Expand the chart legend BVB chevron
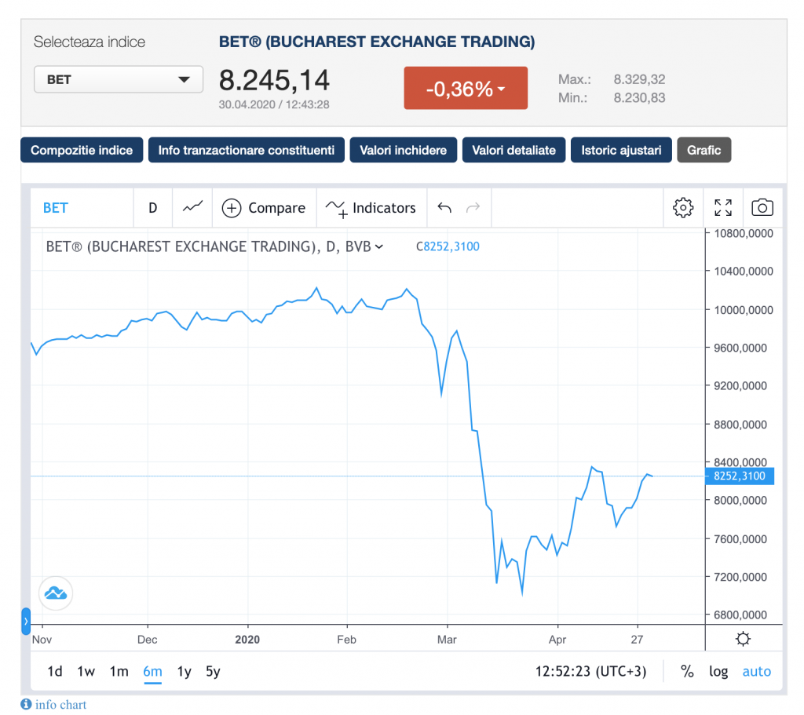The image size is (804, 715). click(x=379, y=247)
